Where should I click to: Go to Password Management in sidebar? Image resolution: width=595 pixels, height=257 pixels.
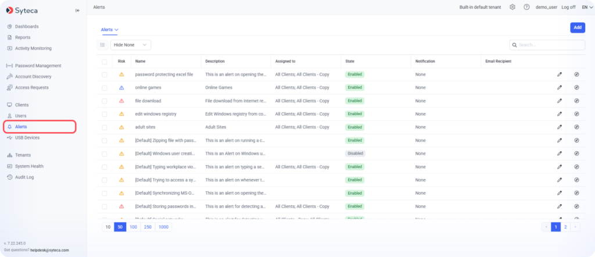(x=38, y=66)
